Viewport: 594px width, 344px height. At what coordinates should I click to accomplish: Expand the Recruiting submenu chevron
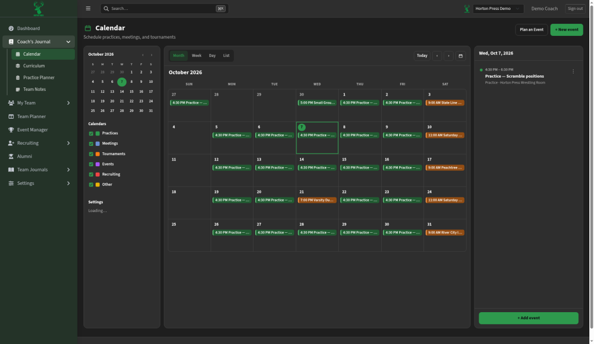coord(68,143)
